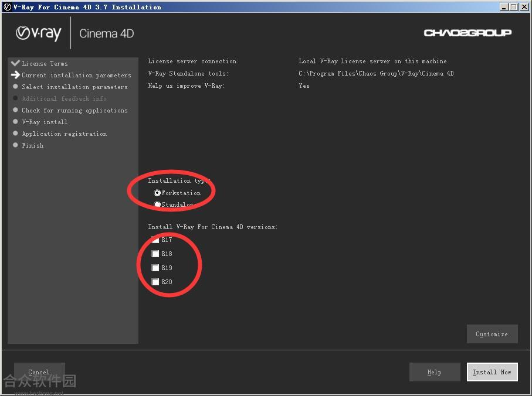
Task: Click the License Terms checkmark icon
Action: pyautogui.click(x=15, y=63)
